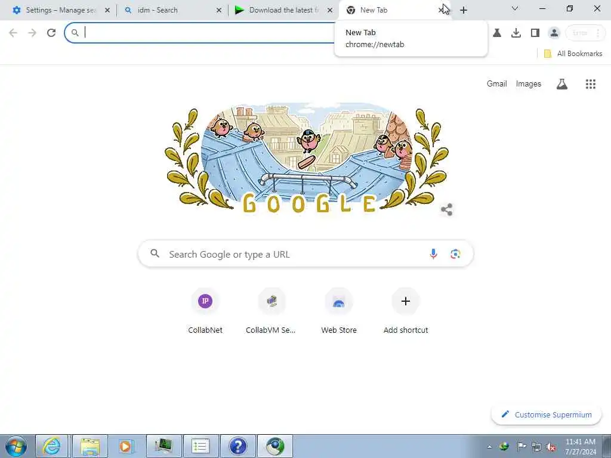Reload the current page
This screenshot has height=458, width=611.
(x=51, y=33)
